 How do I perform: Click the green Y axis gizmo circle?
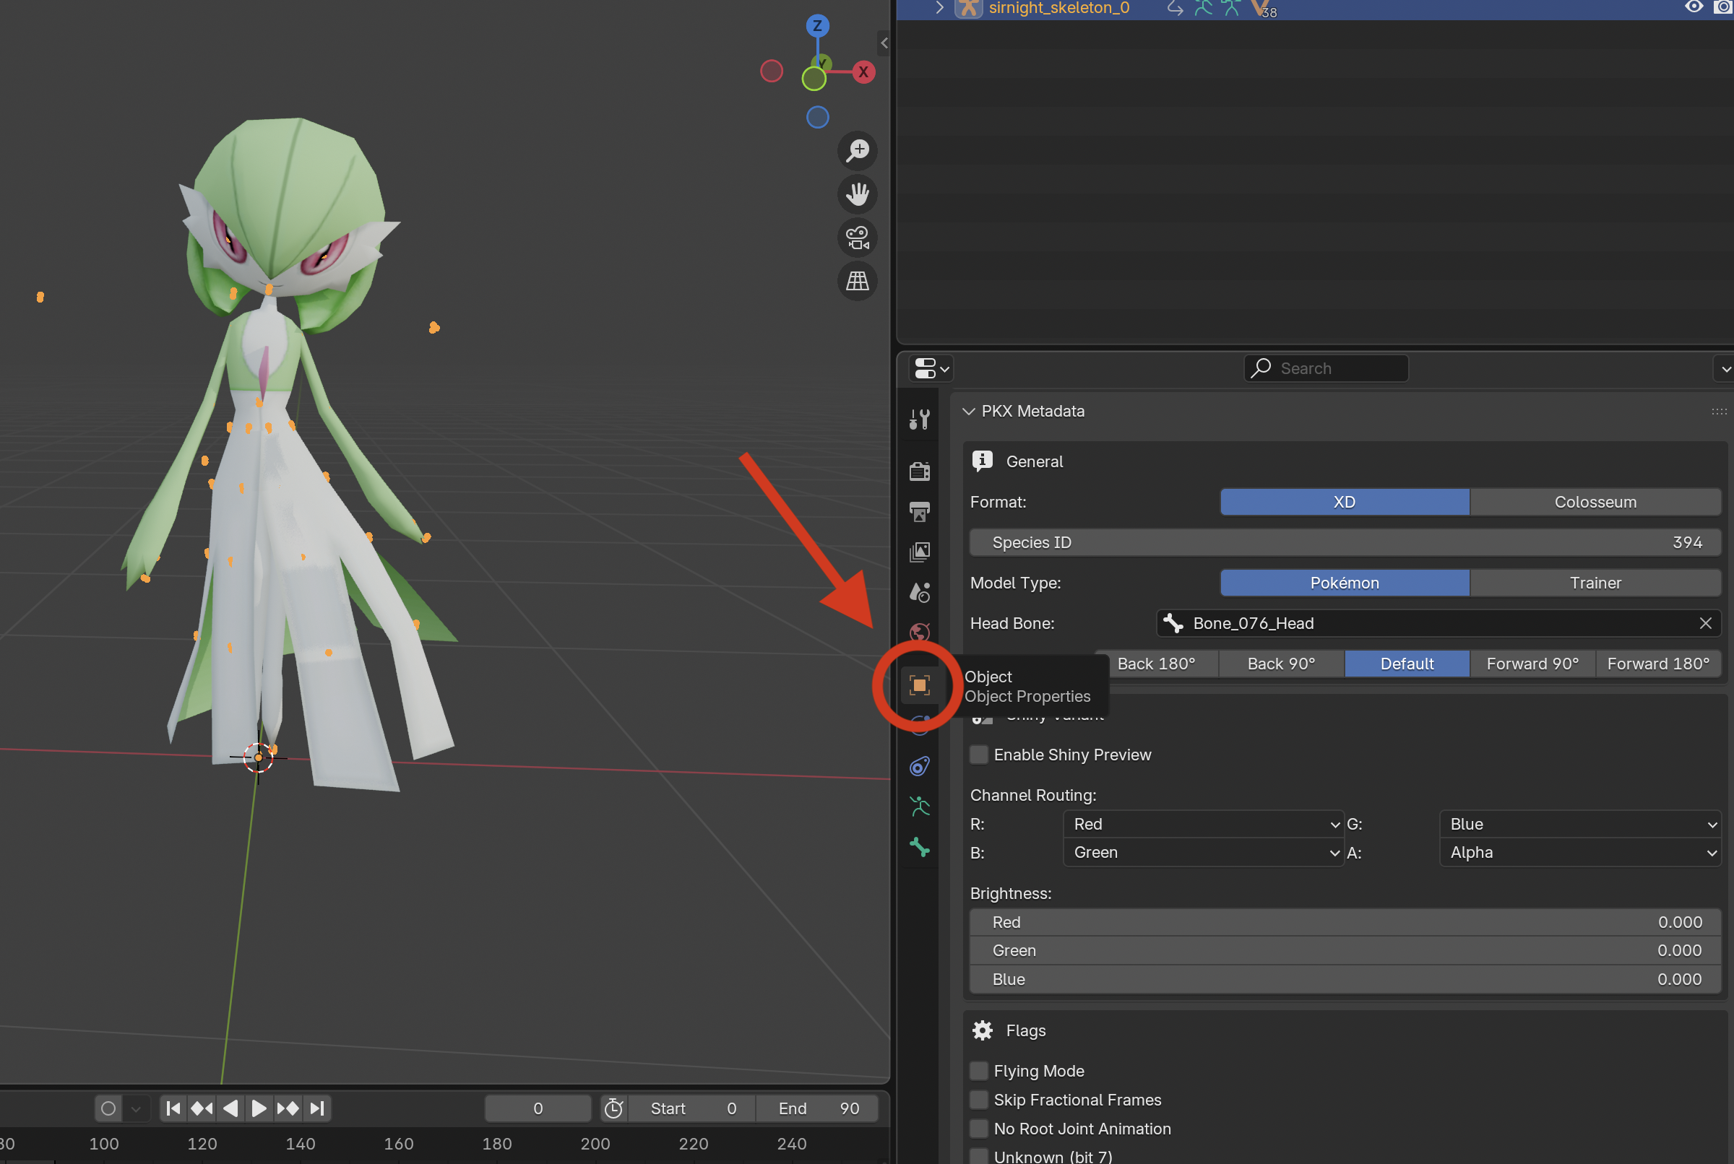pos(814,79)
